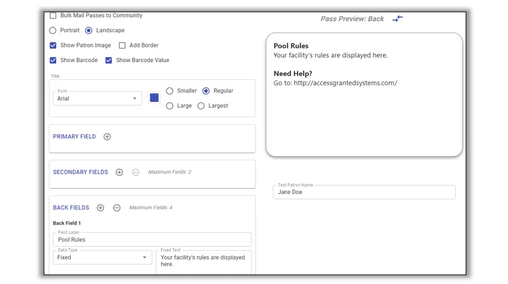Image resolution: width=508 pixels, height=284 pixels.
Task: Select Portrait orientation
Action: tap(53, 31)
